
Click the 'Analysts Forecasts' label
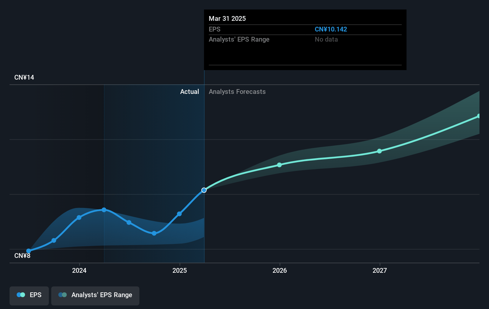click(237, 92)
